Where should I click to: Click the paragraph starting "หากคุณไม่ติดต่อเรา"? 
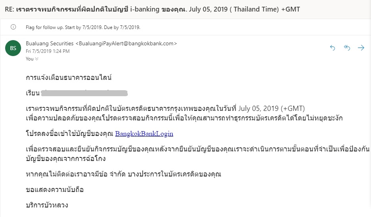coord(123,174)
